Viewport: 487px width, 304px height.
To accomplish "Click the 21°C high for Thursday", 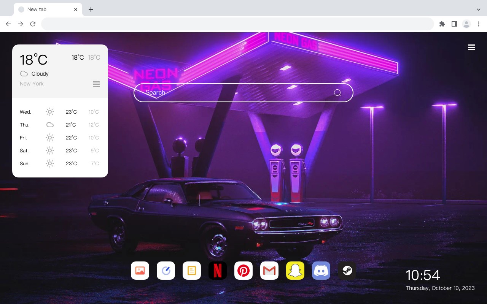I will (x=71, y=125).
